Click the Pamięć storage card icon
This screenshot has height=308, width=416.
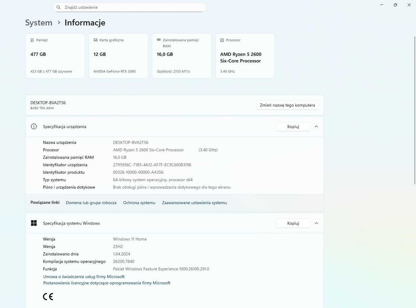pyautogui.click(x=32, y=40)
